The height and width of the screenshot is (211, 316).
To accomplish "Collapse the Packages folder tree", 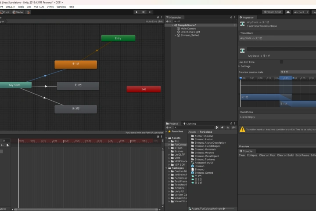I will click(166, 168).
